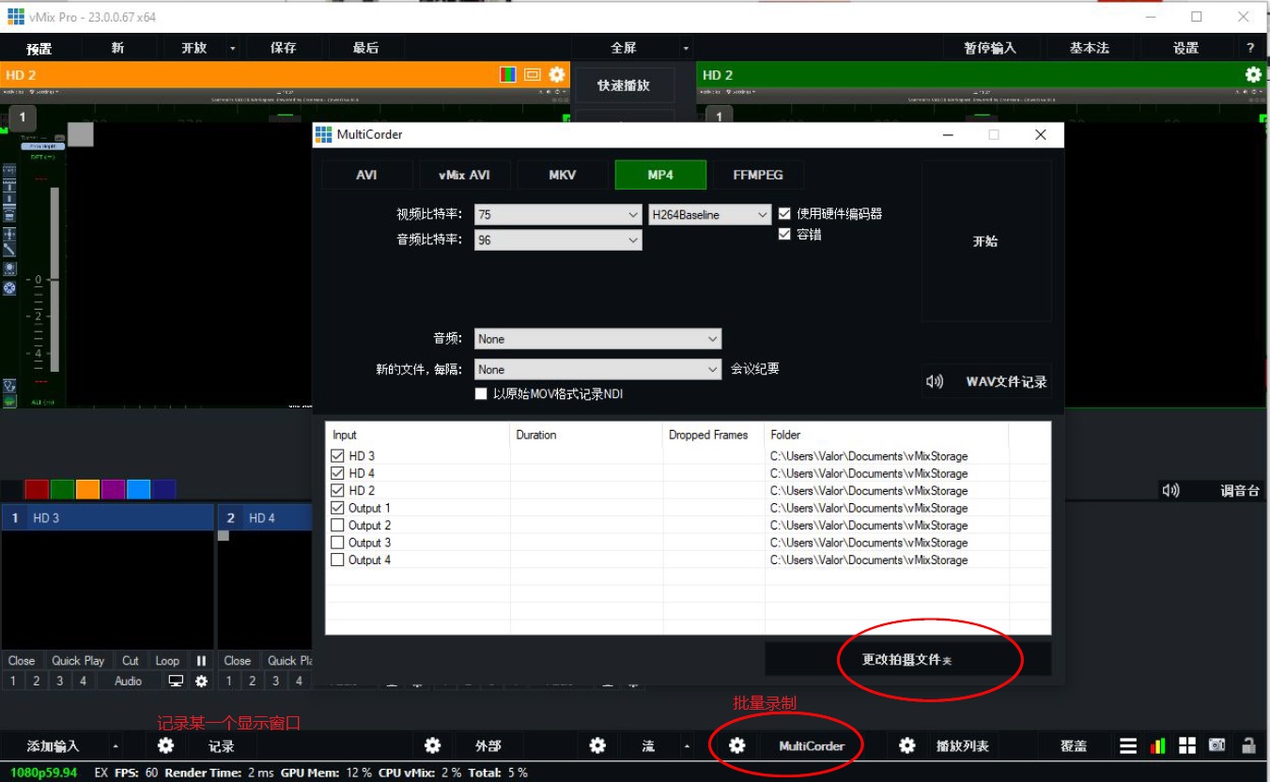Take a snapshot with the camera icon

pos(1217,745)
